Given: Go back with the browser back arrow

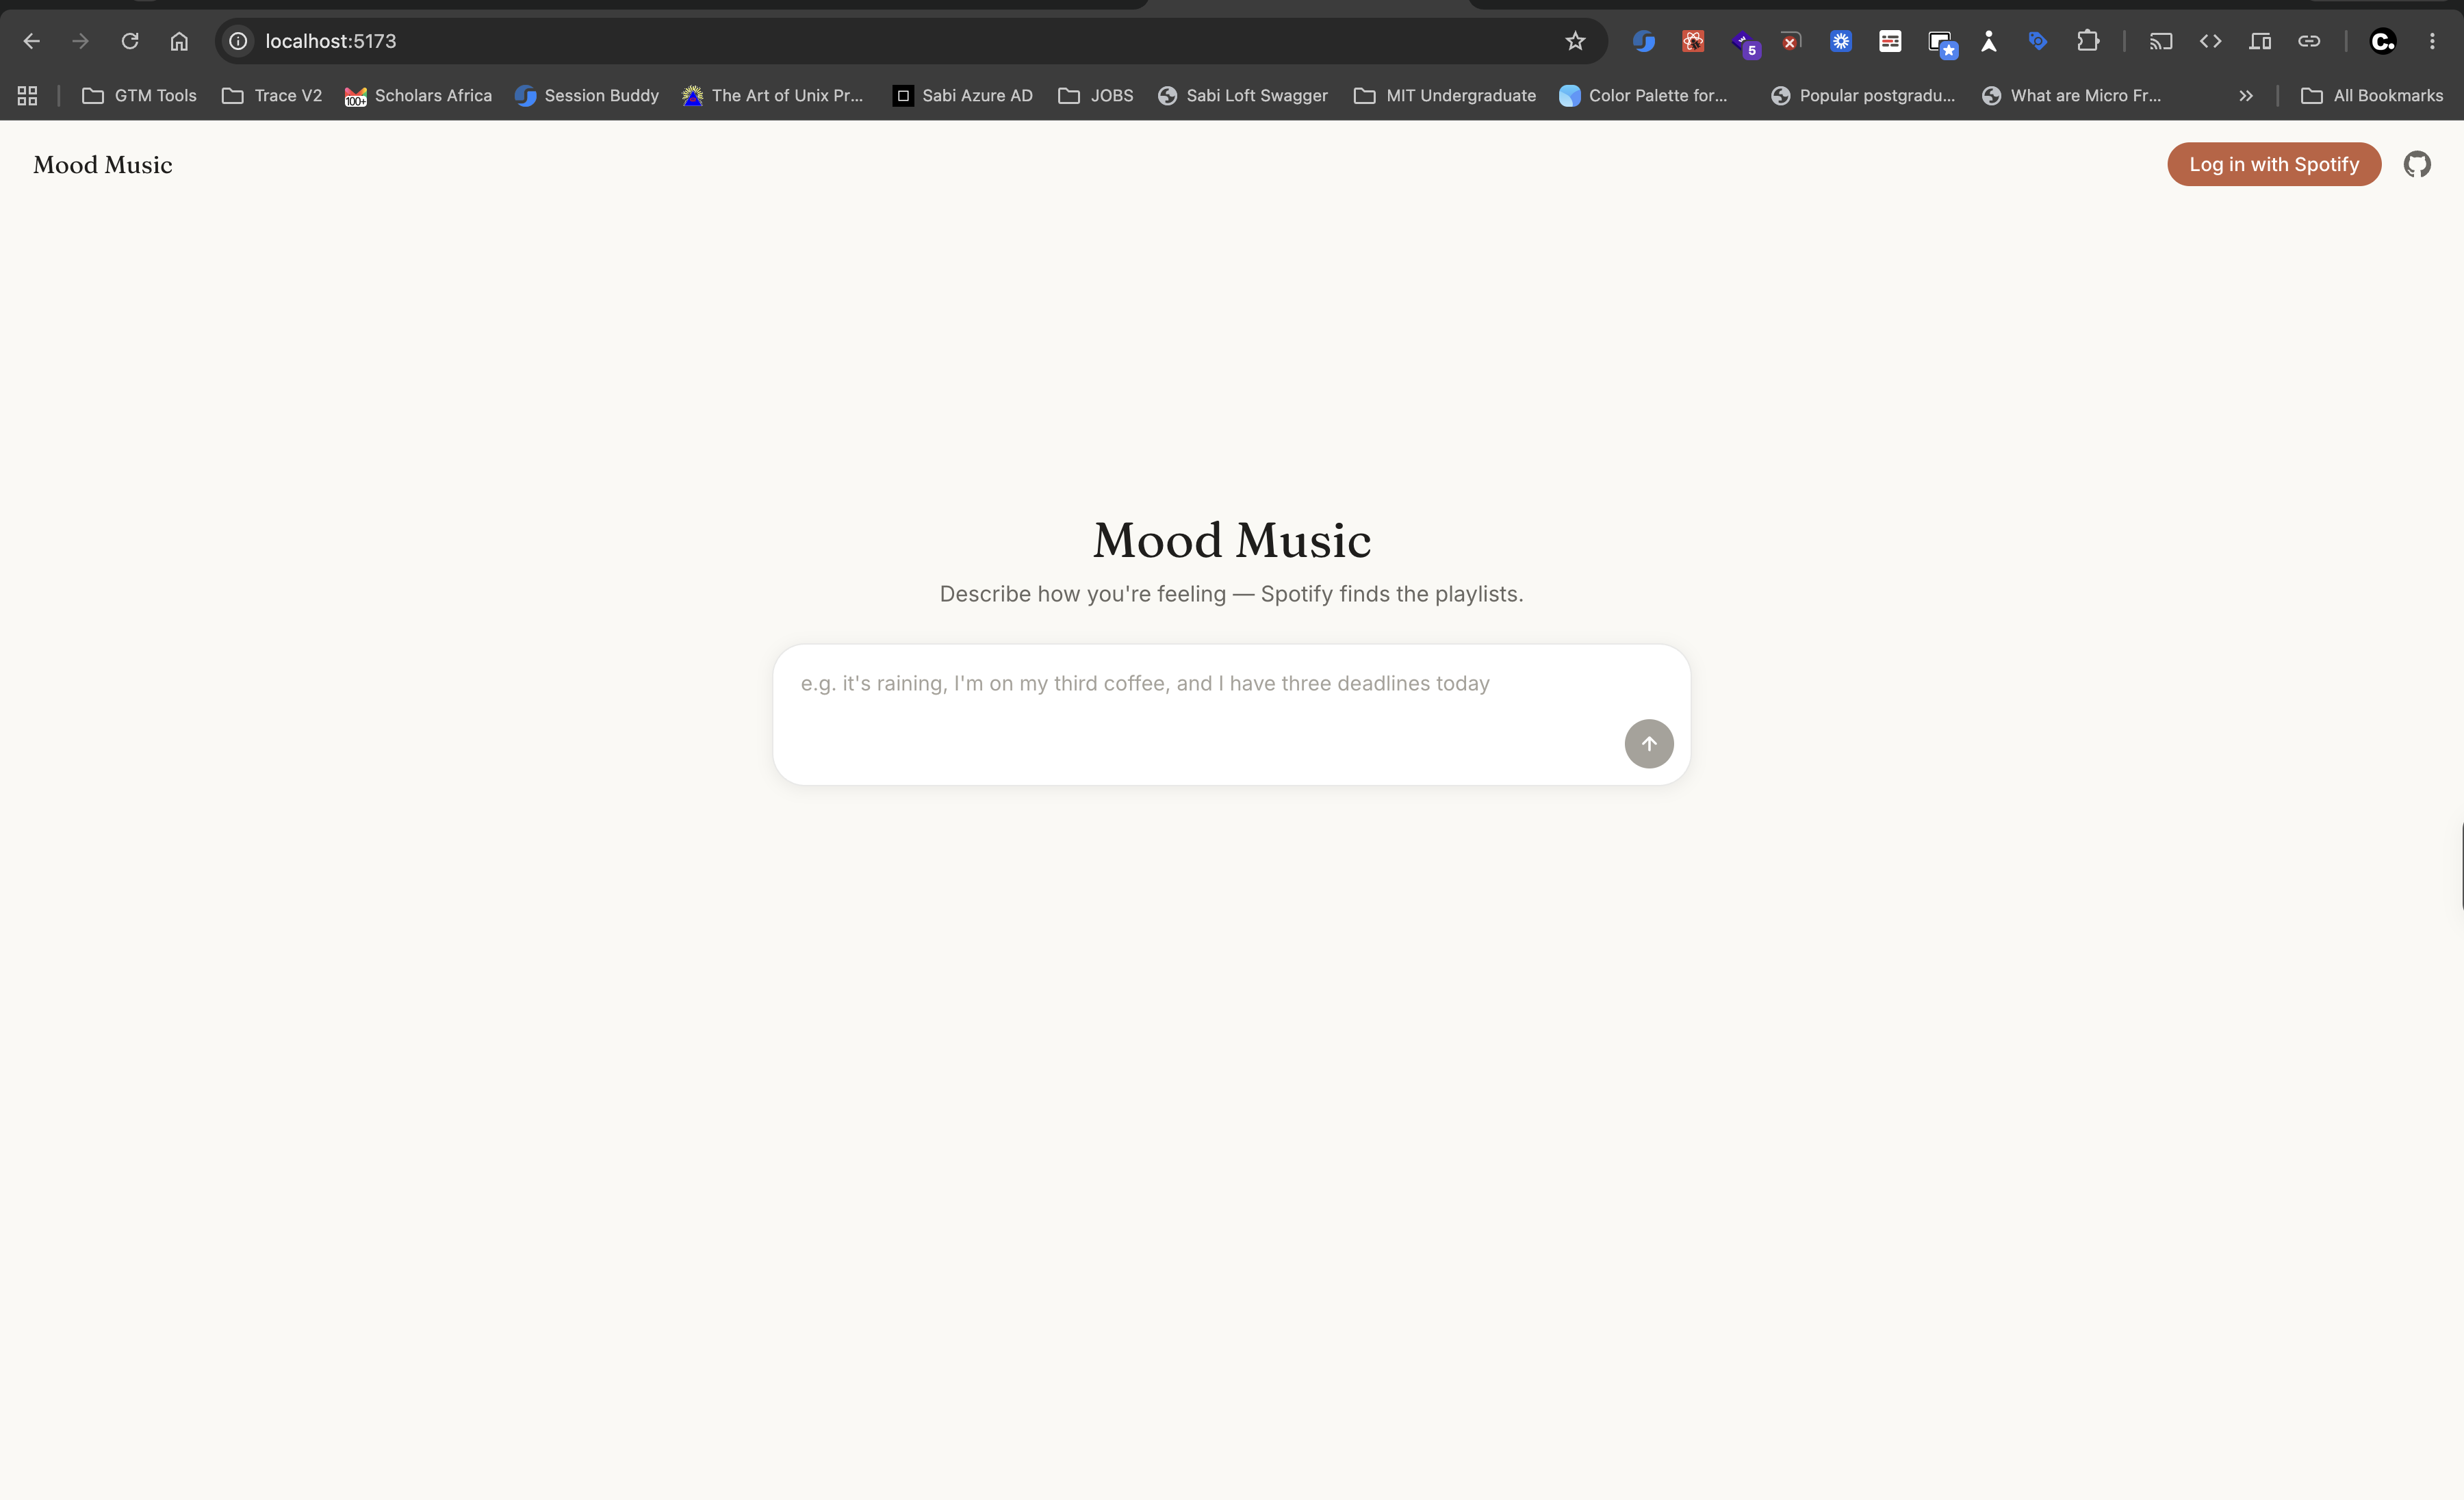Looking at the screenshot, I should [31, 41].
